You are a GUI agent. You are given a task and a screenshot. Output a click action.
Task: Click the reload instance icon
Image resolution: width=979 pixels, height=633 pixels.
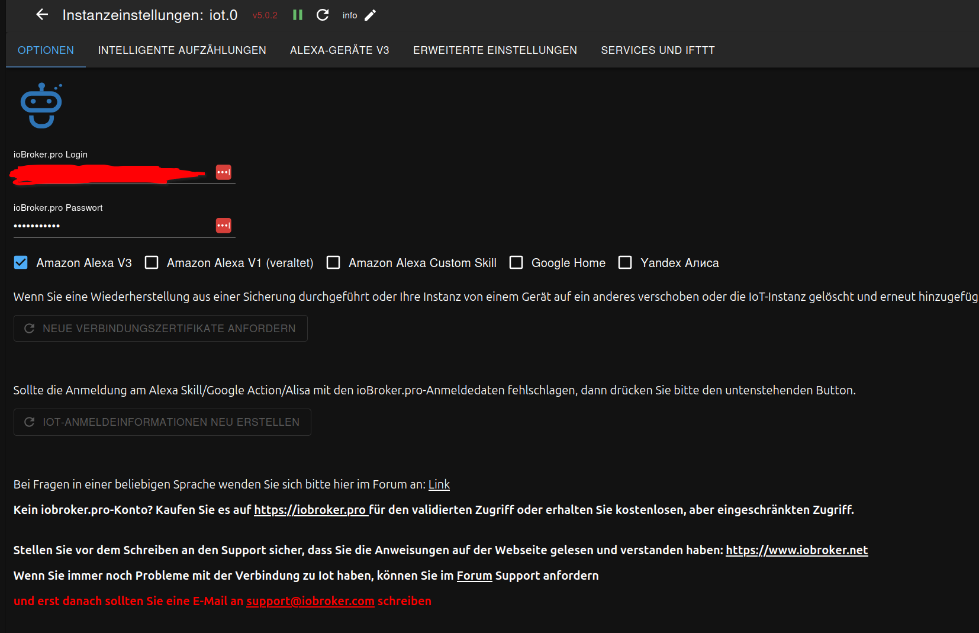(x=323, y=15)
